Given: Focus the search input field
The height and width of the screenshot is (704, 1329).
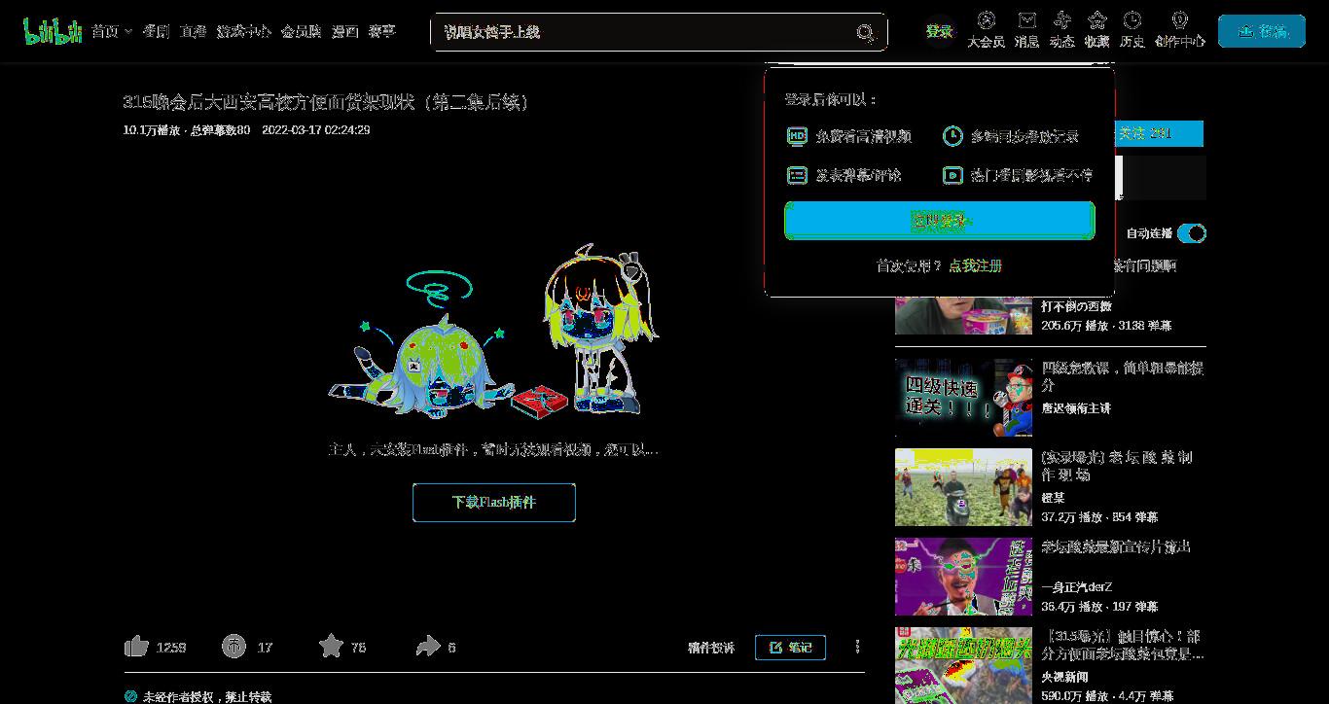Looking at the screenshot, I should tap(642, 32).
